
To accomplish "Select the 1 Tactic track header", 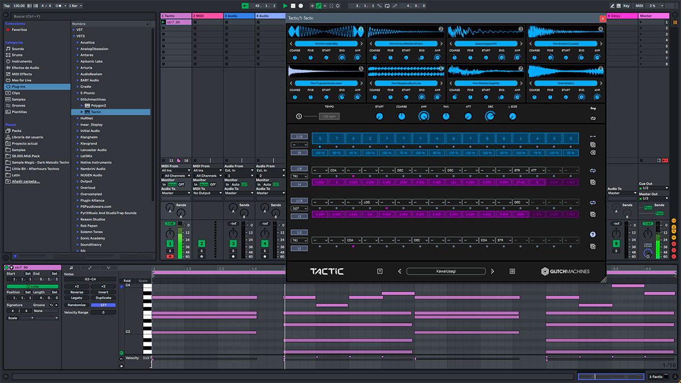I will [176, 16].
